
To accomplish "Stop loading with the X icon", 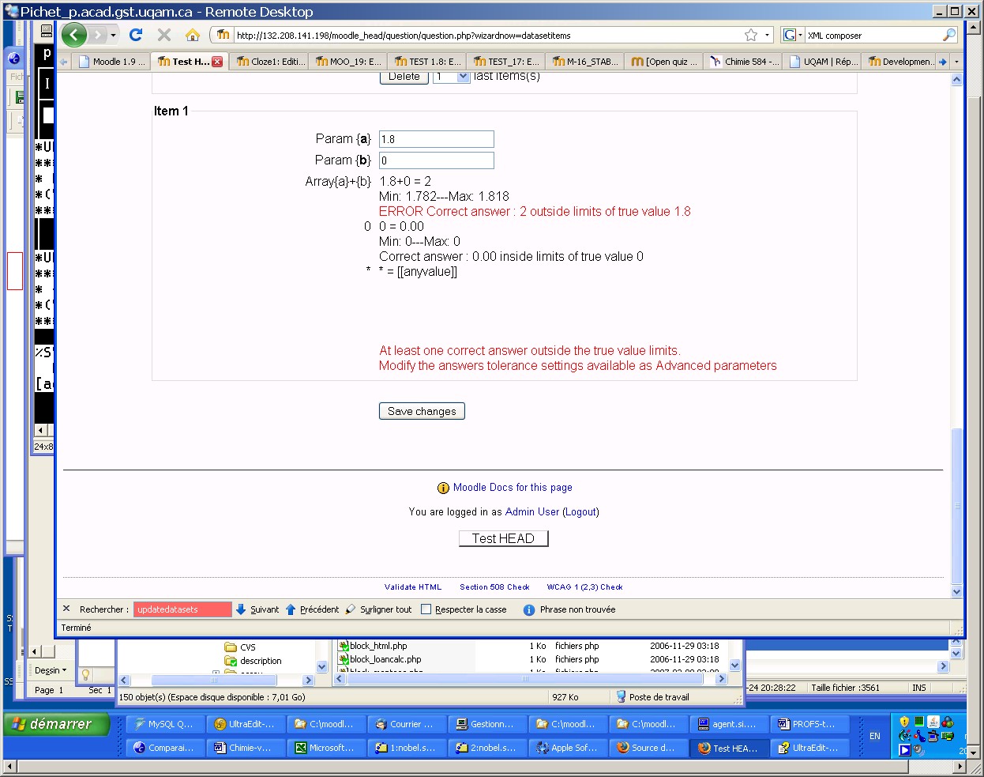I will [164, 35].
